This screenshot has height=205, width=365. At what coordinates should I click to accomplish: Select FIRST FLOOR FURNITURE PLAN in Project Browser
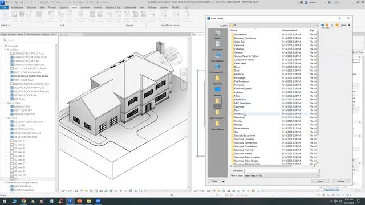pos(31,76)
